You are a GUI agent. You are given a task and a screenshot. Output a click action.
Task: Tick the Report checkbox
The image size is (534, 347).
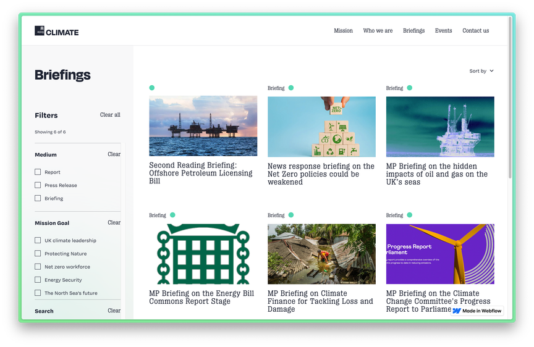(38, 172)
